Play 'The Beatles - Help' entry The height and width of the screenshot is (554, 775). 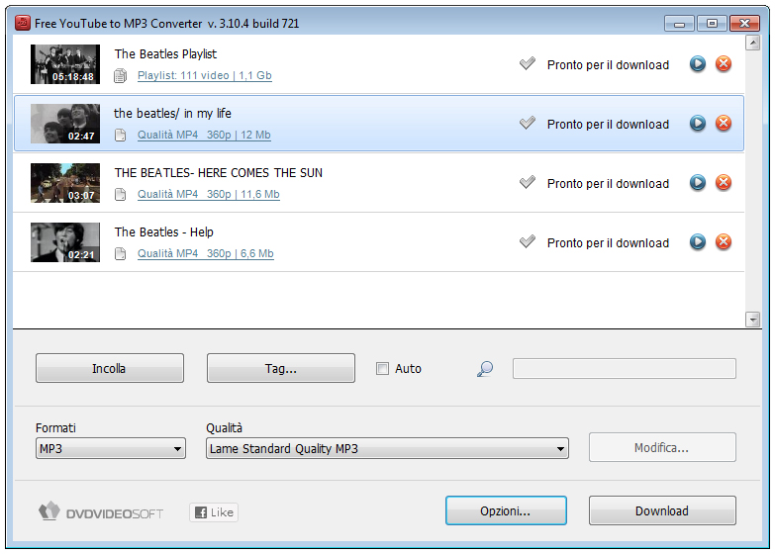[698, 242]
